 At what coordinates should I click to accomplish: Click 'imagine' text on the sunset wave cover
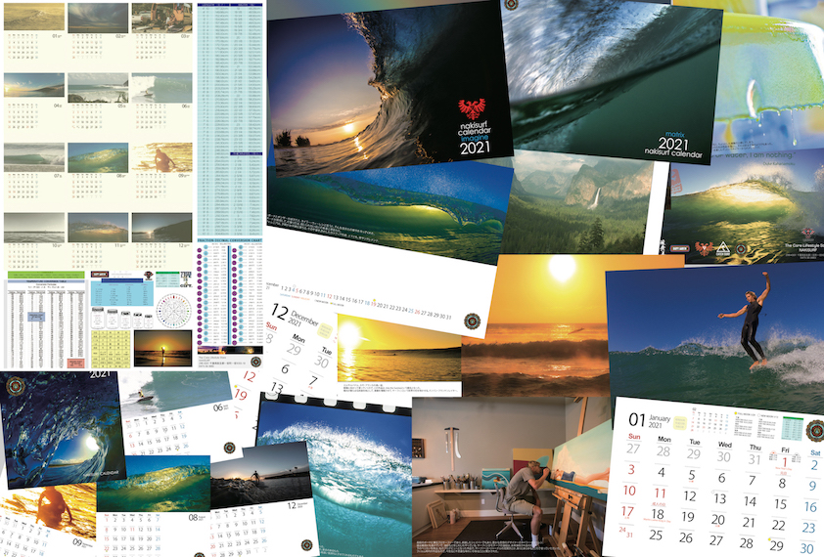point(475,138)
